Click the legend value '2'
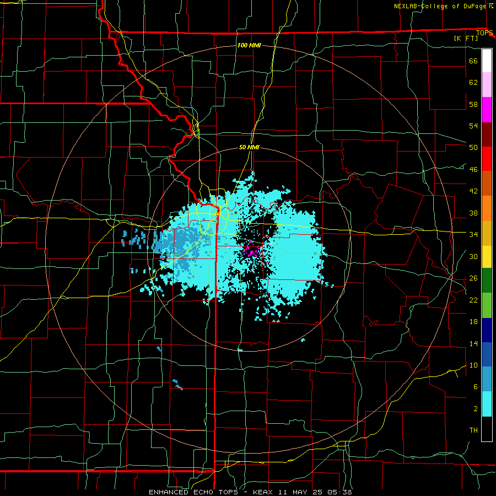This screenshot has height=496, width=496. click(x=476, y=409)
